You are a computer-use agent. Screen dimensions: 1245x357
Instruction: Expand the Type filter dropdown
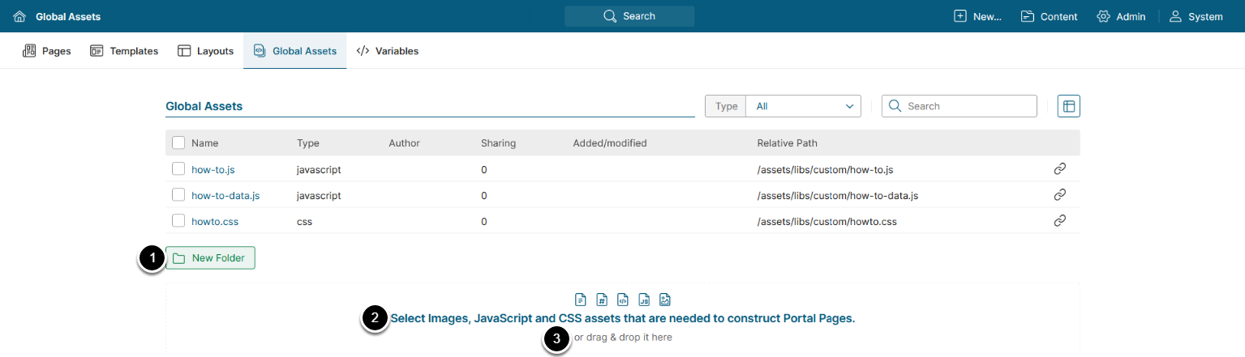pos(803,106)
